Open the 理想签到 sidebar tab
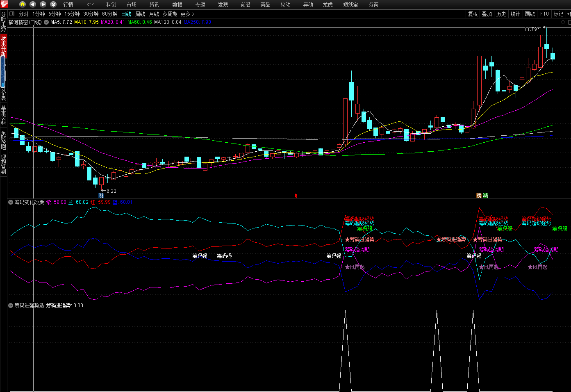Viewport: 571px width, 392px height. pyautogui.click(x=3, y=164)
